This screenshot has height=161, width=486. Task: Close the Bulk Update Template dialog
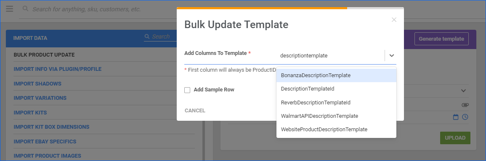click(394, 20)
